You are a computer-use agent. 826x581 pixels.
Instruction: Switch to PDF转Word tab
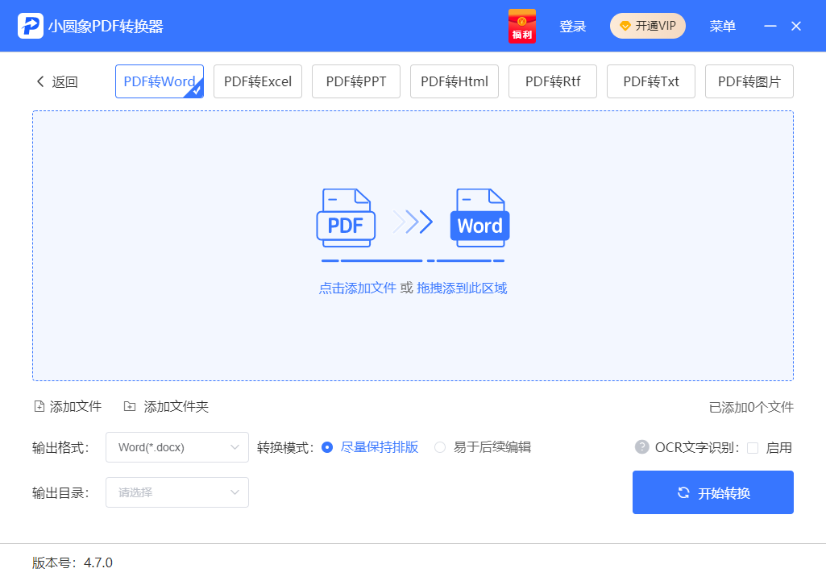[x=160, y=81]
